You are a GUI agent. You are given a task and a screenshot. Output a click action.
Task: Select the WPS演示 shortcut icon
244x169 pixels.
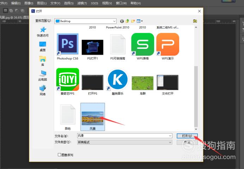pyautogui.click(x=167, y=44)
